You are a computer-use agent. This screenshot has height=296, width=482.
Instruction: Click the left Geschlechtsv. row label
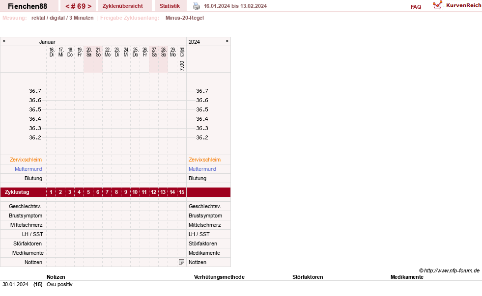coord(25,206)
